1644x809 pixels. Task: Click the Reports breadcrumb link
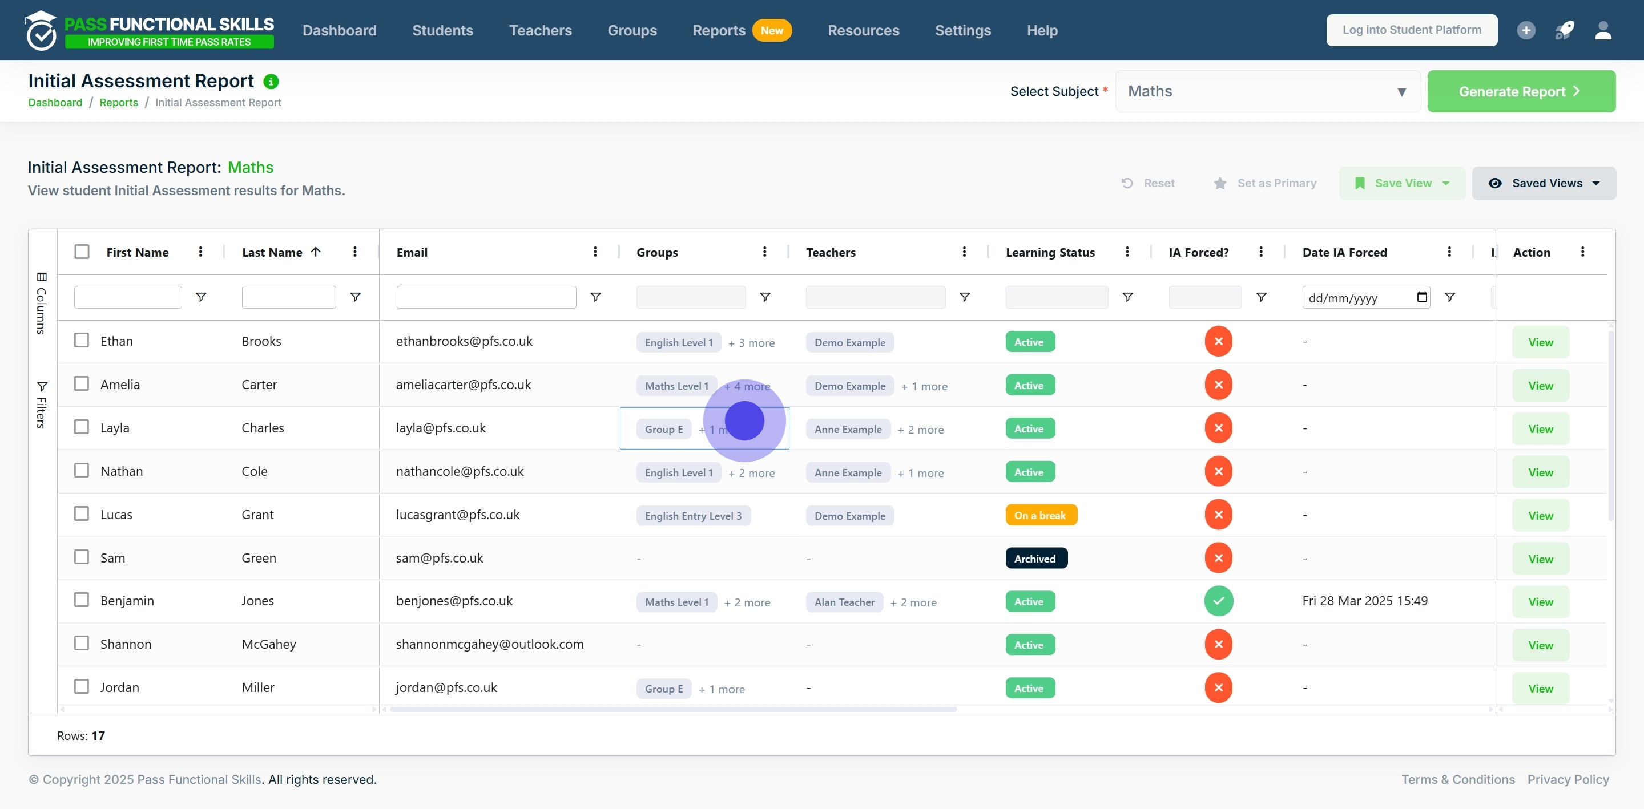[119, 102]
